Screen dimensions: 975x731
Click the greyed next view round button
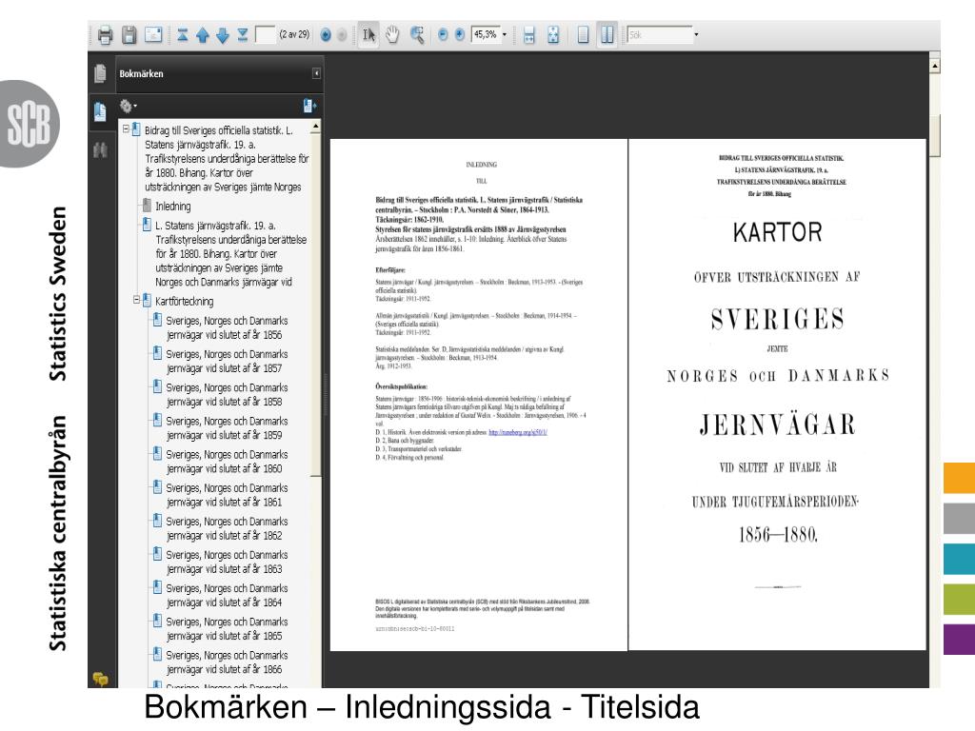click(342, 35)
